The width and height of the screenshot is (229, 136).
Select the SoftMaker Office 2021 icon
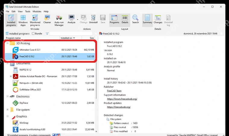coord(15,90)
